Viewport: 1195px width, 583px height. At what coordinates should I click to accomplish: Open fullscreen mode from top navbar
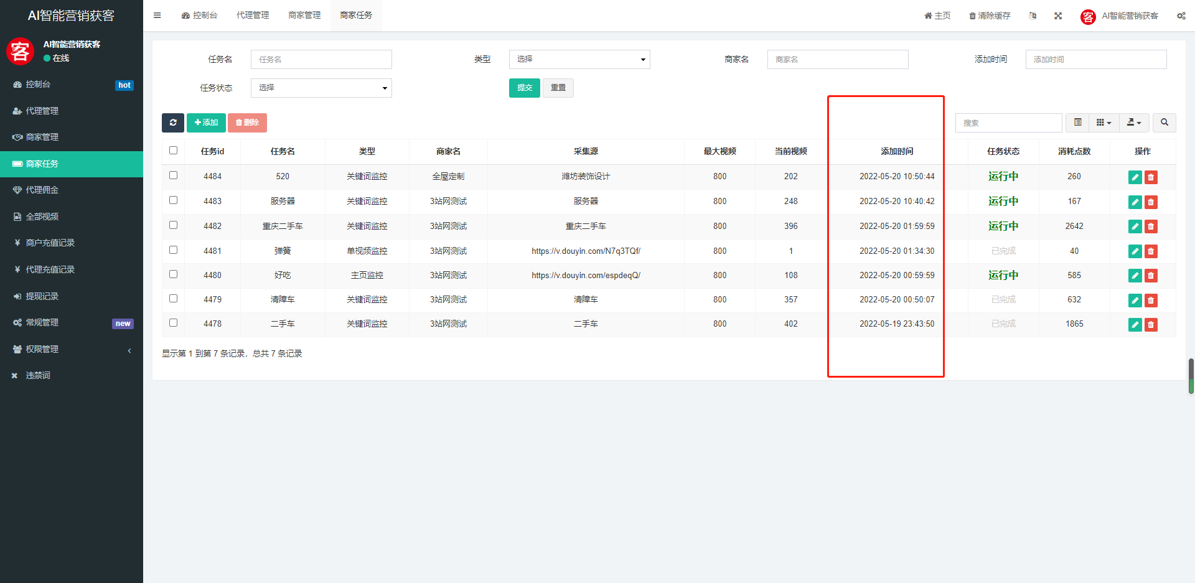coord(1058,16)
